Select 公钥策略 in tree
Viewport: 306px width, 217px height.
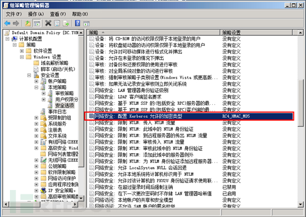pyautogui.click(x=57, y=166)
